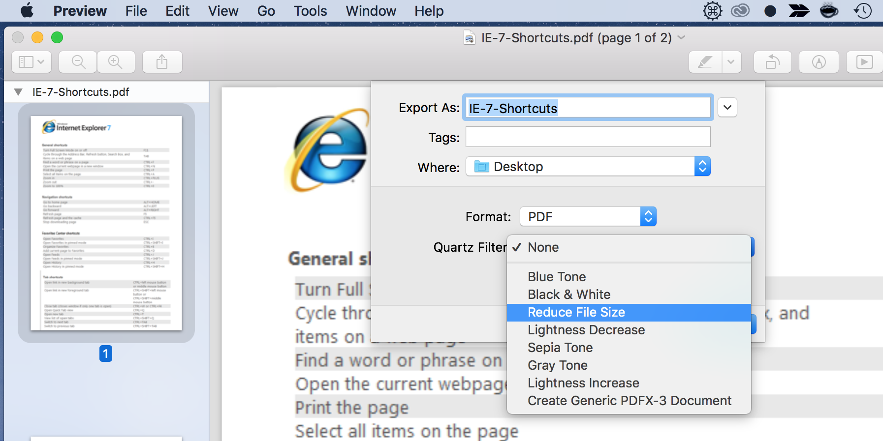Click the coffee cup menu bar icon

point(829,11)
